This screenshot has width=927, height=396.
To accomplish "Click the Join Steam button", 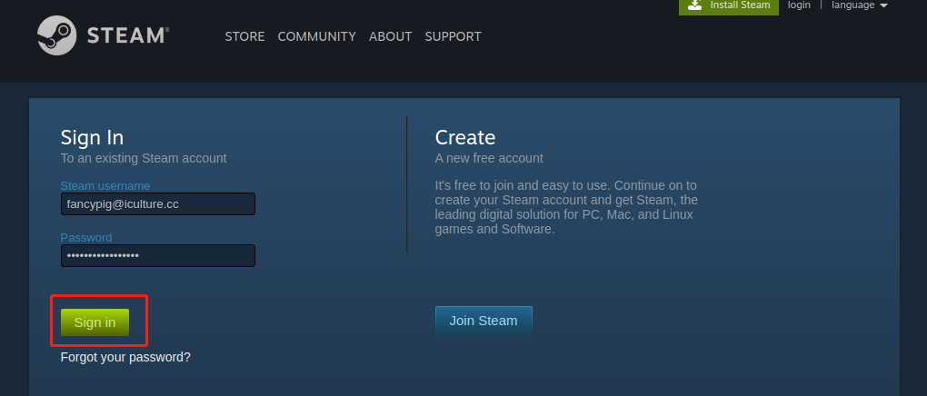I will coord(483,321).
